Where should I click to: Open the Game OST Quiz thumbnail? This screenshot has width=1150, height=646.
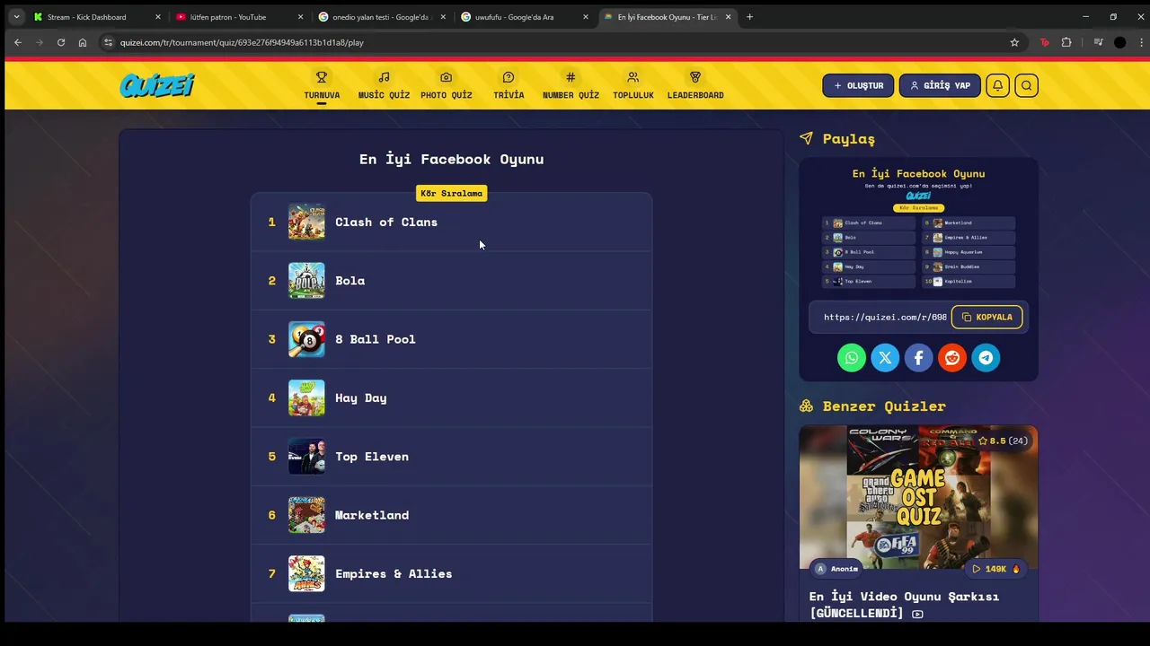(x=918, y=497)
